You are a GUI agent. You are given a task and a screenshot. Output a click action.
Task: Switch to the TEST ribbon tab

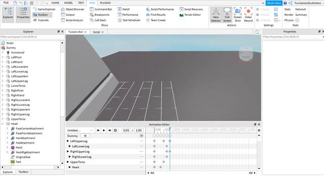click(x=81, y=3)
